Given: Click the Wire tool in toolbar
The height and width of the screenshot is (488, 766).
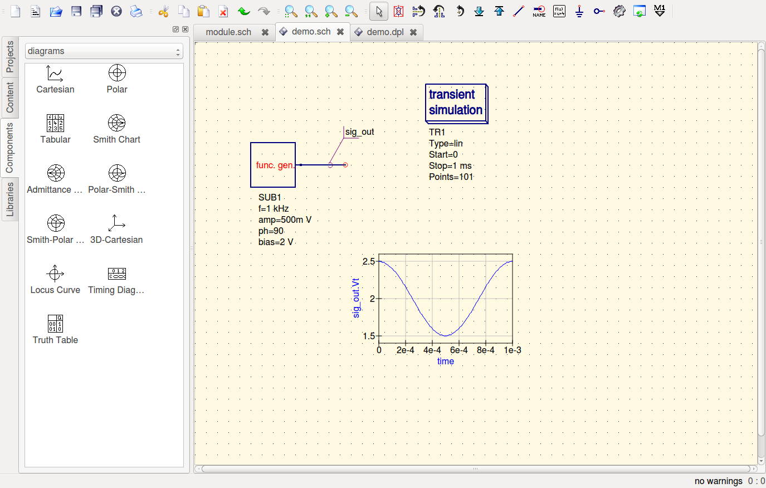Looking at the screenshot, I should pyautogui.click(x=519, y=11).
